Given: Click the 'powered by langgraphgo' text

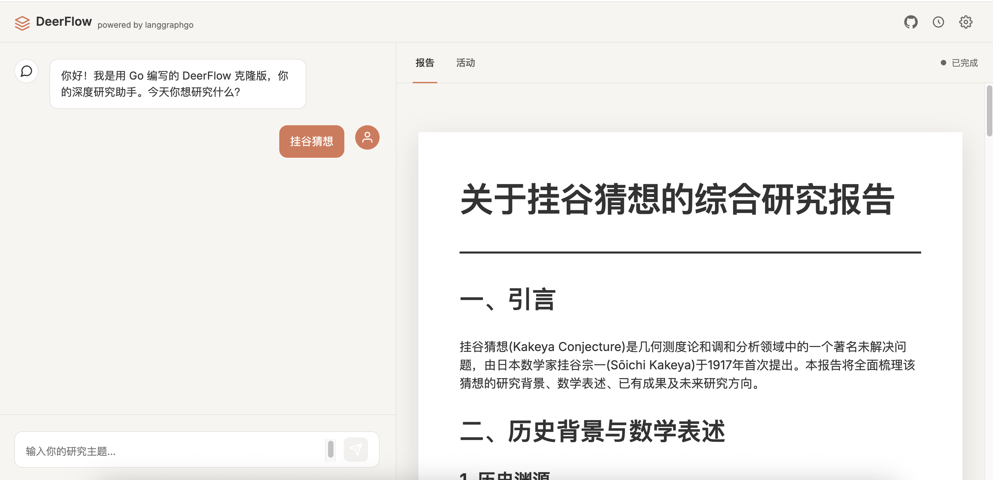Looking at the screenshot, I should [x=145, y=25].
